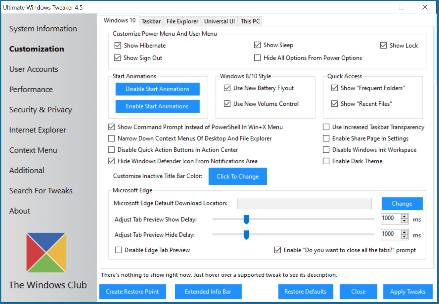Image resolution: width=439 pixels, height=304 pixels.
Task: Click the Show Delay milliseconds value box
Action: coord(391,219)
